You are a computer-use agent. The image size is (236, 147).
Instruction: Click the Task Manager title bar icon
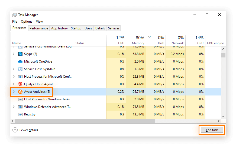15,15
